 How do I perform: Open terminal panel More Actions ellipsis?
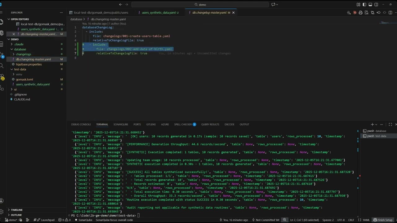click(x=381, y=125)
